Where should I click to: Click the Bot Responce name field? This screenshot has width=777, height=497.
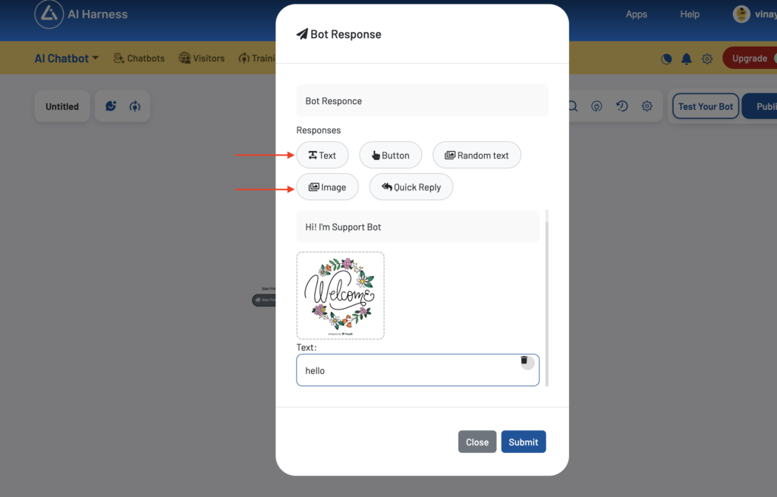tap(422, 101)
